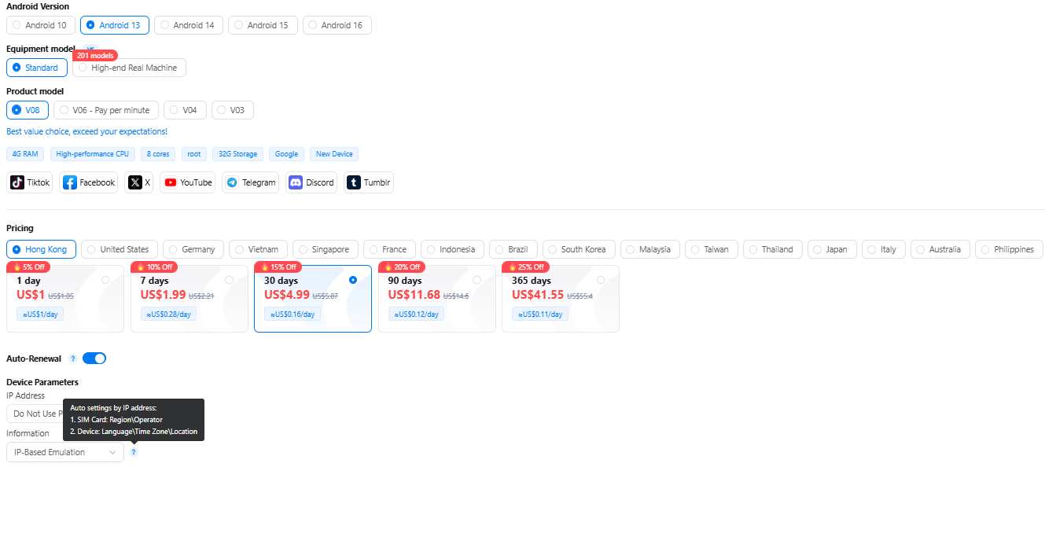
Task: Click the Auto-Renewal help question mark
Action: (x=72, y=358)
